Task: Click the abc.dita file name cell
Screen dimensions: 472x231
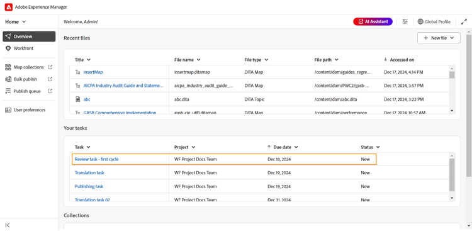Action: [x=182, y=99]
